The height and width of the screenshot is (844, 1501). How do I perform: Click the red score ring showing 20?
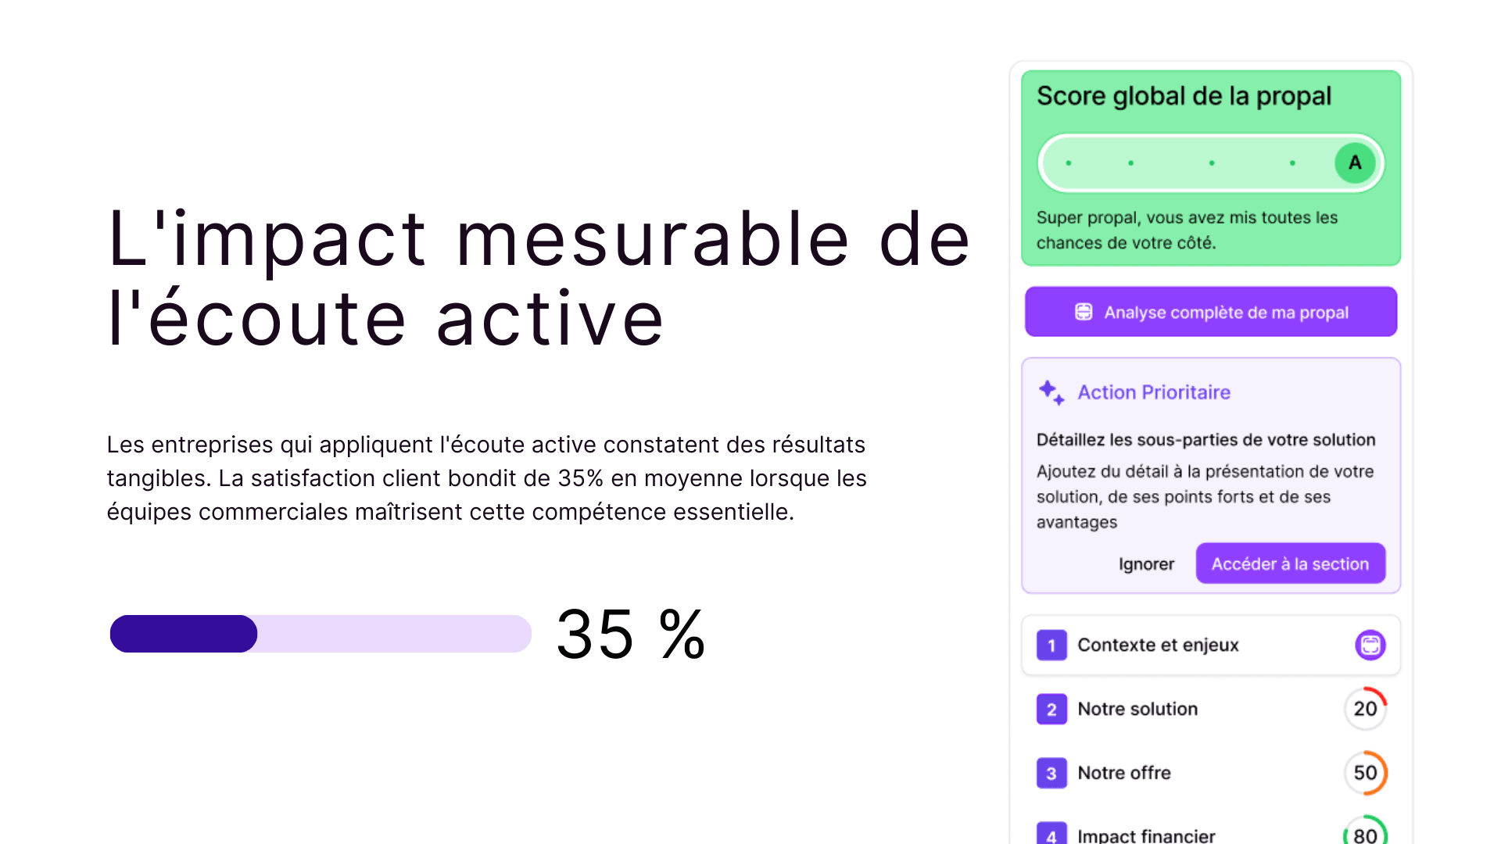click(1366, 709)
